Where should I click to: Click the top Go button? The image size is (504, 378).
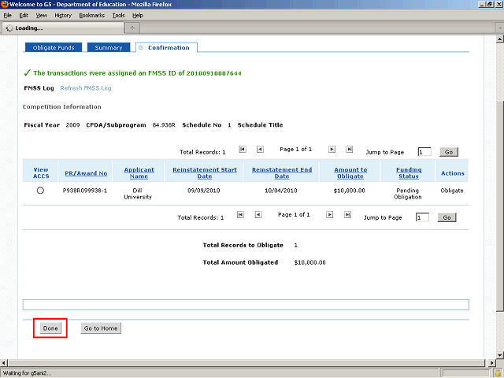pos(449,152)
